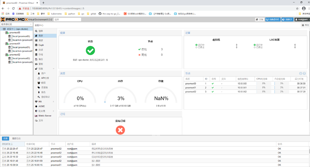Viewport: 310px width, 167px height.
Task: Click the not-secure warning icon in address bar
Action: pos(20,9)
